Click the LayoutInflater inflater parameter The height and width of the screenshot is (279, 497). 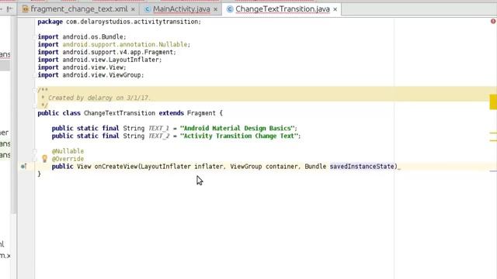(x=182, y=167)
